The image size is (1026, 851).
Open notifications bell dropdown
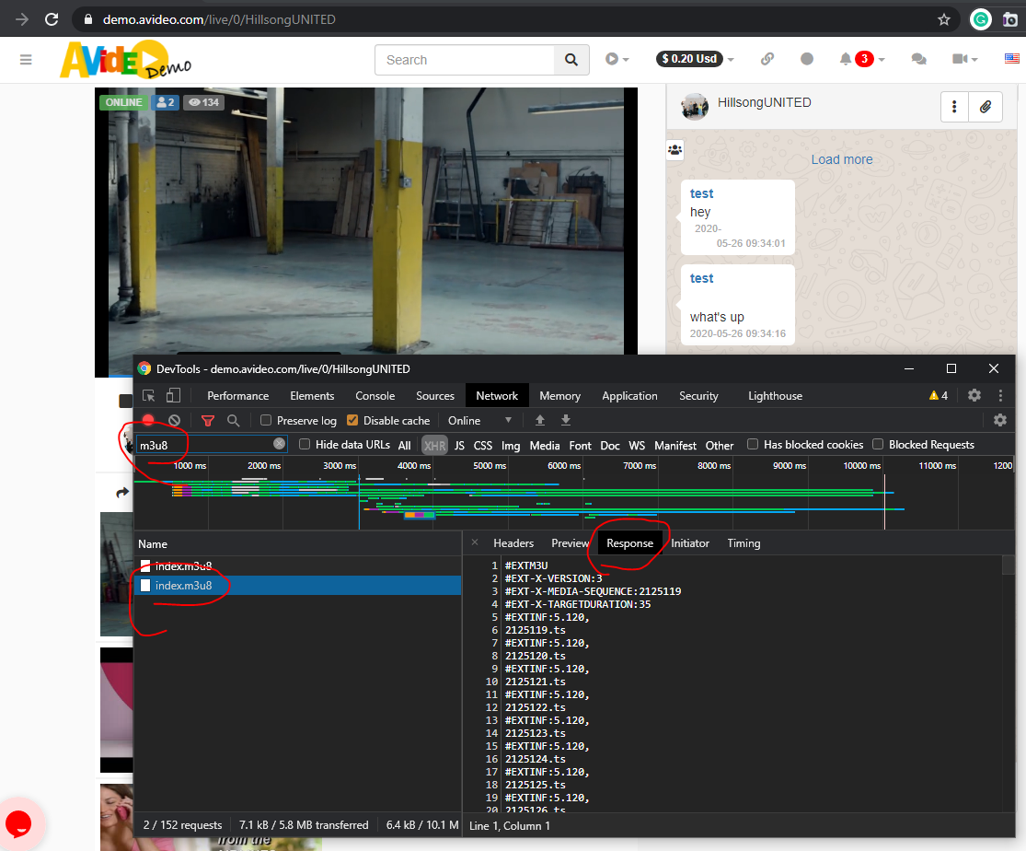tap(862, 59)
